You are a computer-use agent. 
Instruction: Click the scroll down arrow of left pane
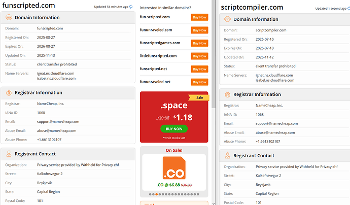[x=214, y=203]
